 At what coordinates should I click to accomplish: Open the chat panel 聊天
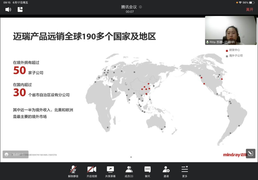pyautogui.click(x=147, y=172)
